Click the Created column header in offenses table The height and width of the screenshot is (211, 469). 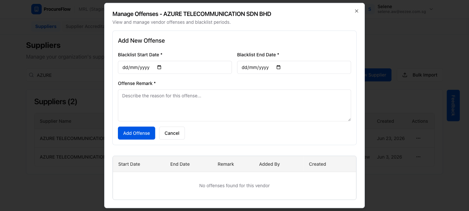click(x=318, y=164)
